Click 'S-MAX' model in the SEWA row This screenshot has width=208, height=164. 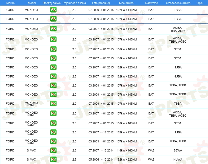(x=31, y=150)
